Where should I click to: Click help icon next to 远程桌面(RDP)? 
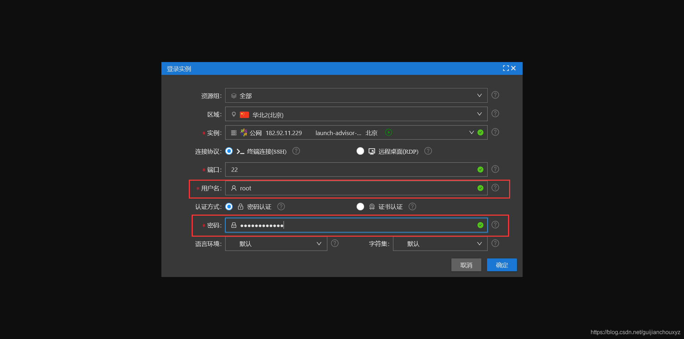coord(428,151)
